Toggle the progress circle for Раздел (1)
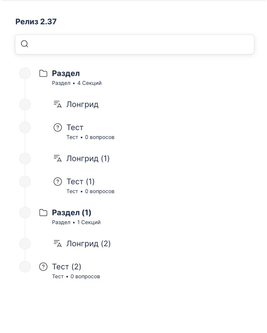 point(25,213)
